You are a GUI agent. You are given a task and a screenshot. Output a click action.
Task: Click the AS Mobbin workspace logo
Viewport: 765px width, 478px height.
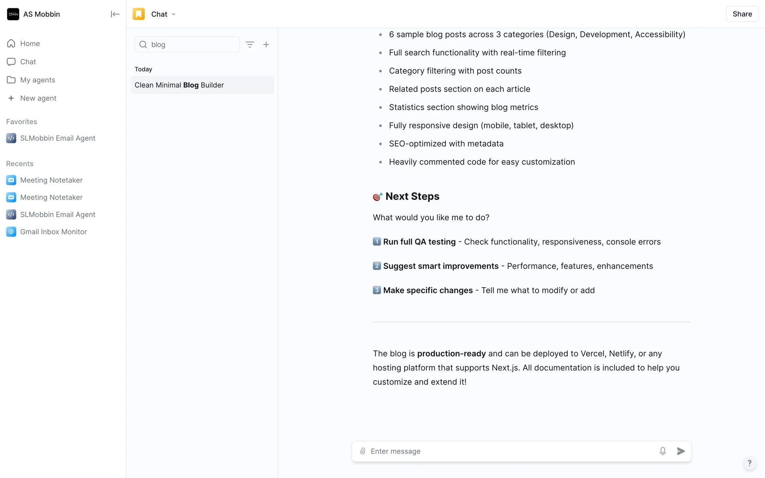(x=13, y=14)
